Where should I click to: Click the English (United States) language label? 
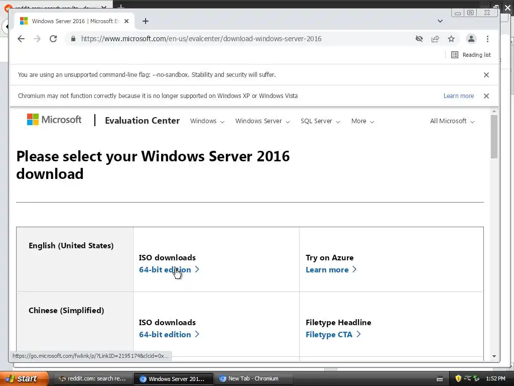[x=71, y=245]
